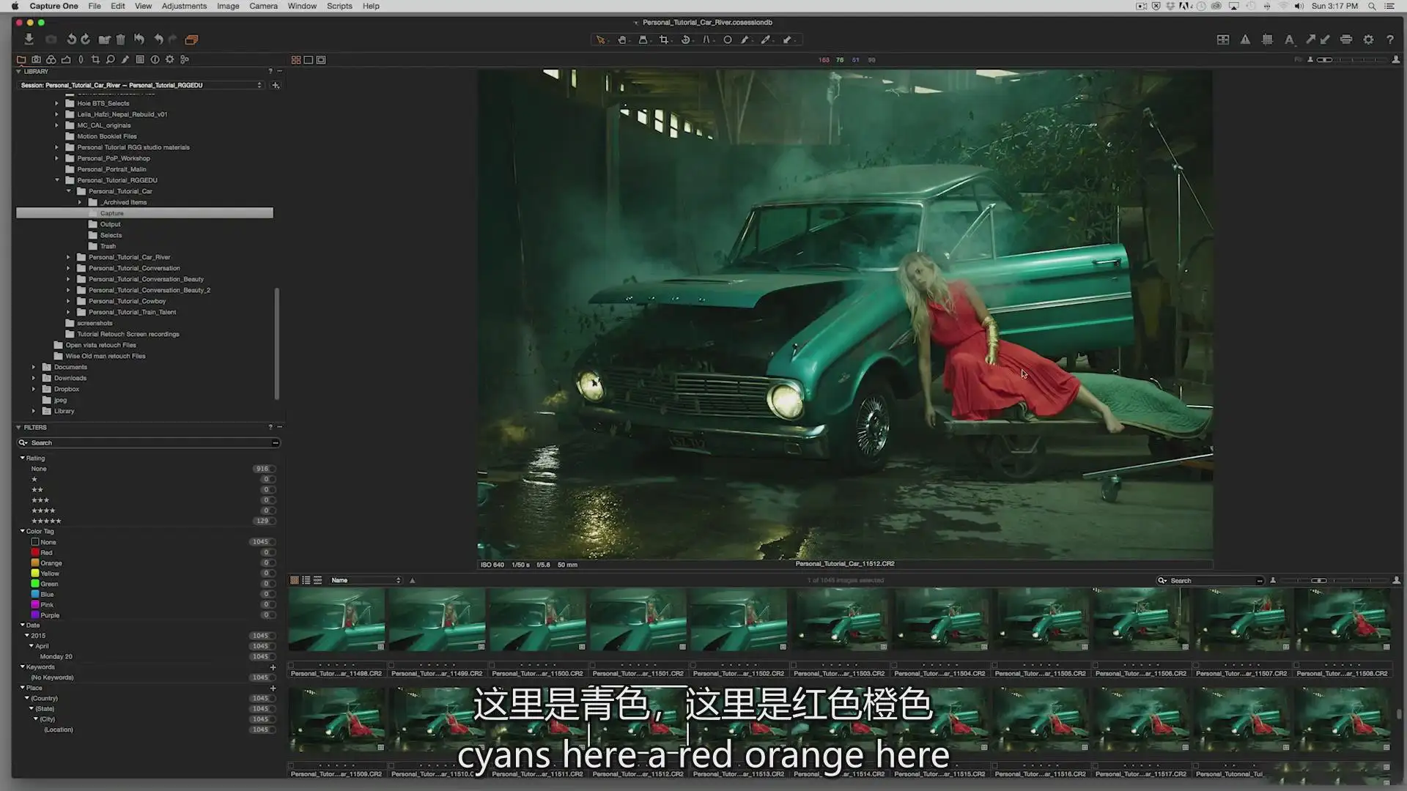The height and width of the screenshot is (791, 1407).
Task: Select the Crop cursor tool
Action: 664,40
